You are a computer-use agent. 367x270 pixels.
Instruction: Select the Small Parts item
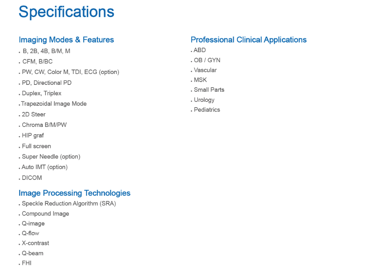click(x=209, y=90)
